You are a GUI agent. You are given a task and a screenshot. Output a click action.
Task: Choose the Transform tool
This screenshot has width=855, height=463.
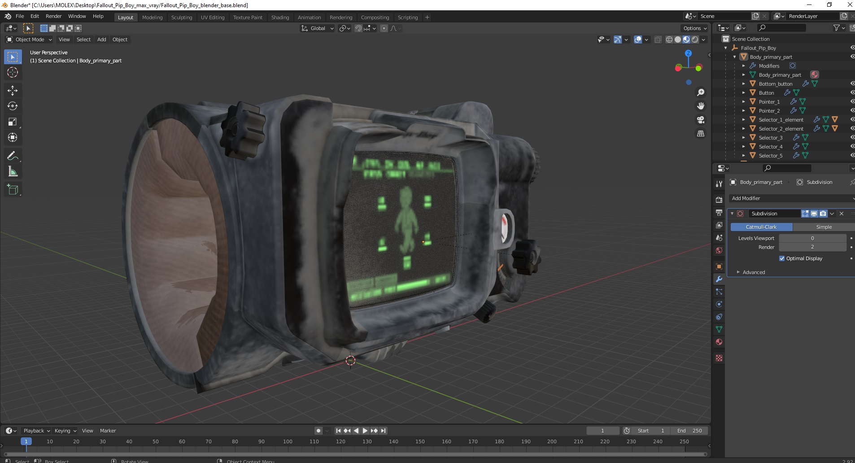[13, 137]
